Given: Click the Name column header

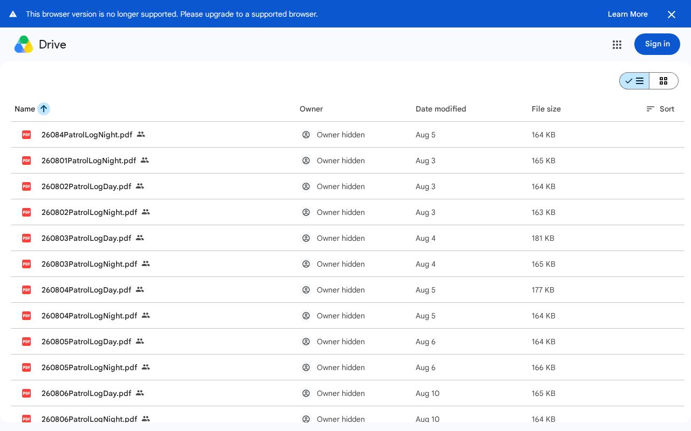Looking at the screenshot, I should pyautogui.click(x=25, y=109).
